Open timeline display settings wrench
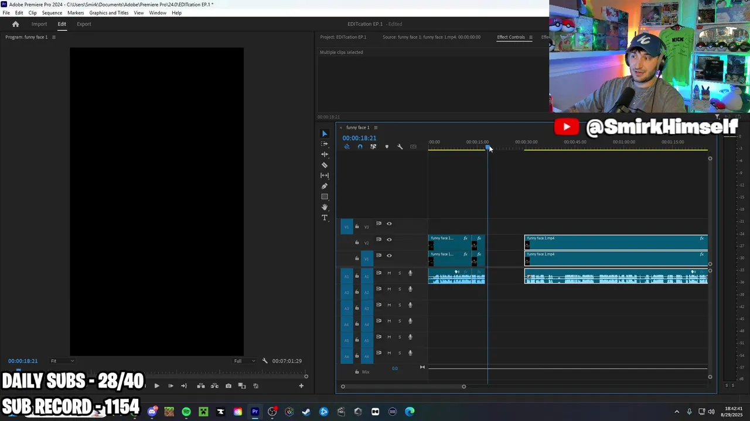Image resolution: width=750 pixels, height=421 pixels. pyautogui.click(x=400, y=147)
